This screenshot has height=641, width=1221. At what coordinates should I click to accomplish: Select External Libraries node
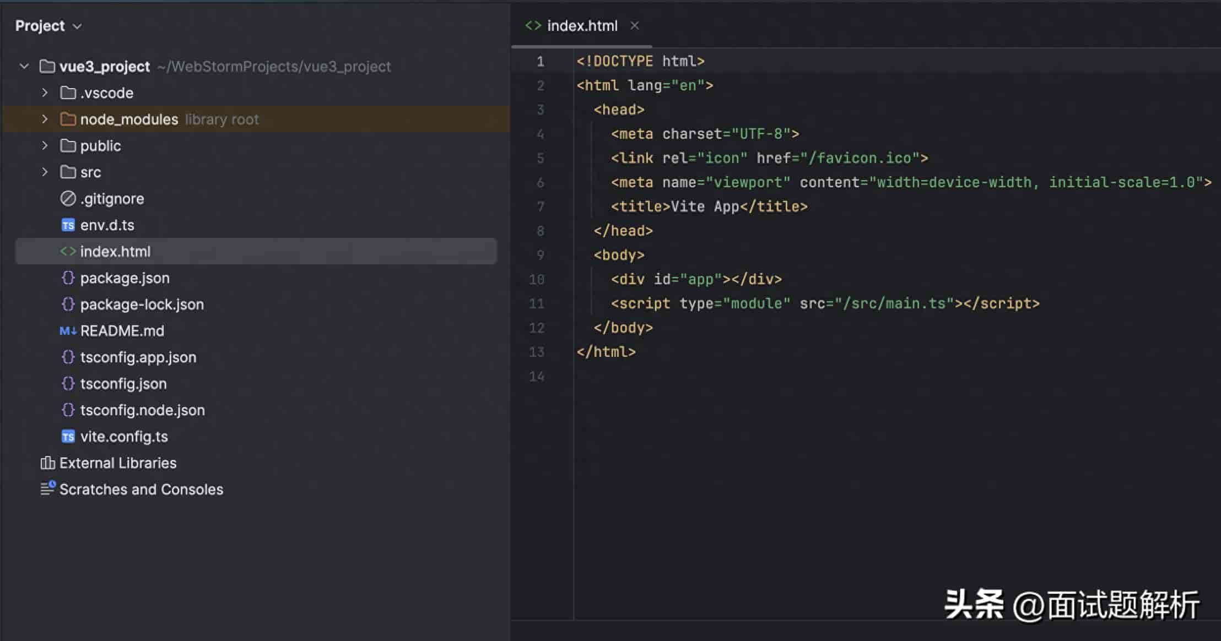pos(118,463)
